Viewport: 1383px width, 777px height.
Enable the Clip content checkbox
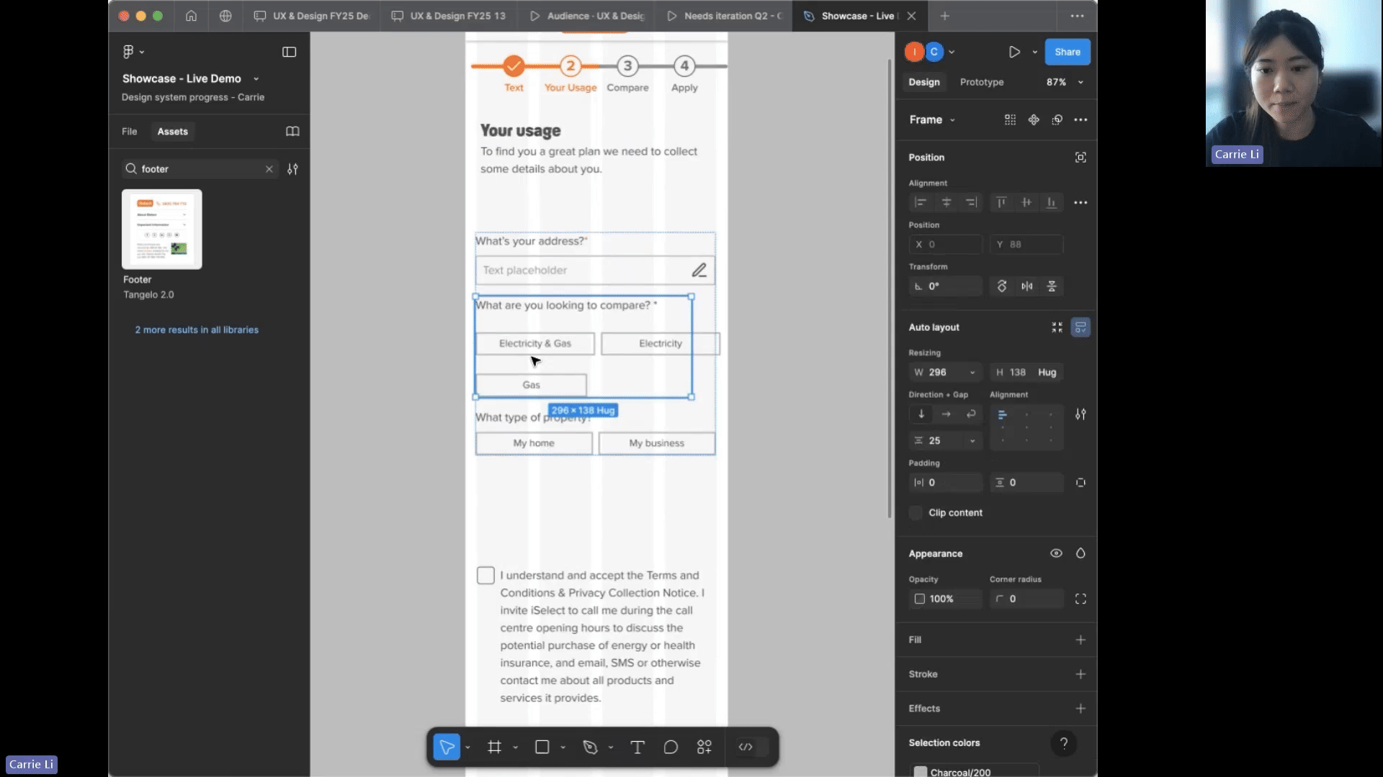916,513
